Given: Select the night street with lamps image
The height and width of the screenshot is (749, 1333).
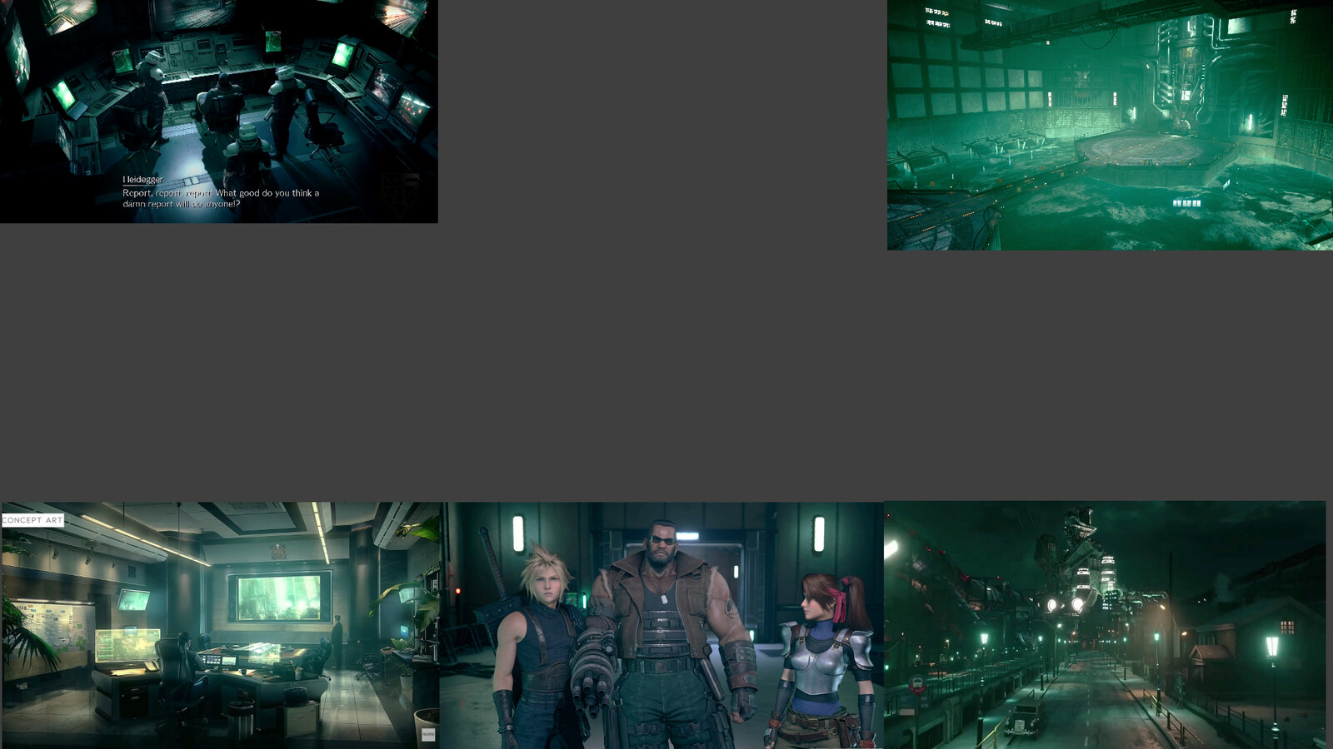Looking at the screenshot, I should click(1105, 625).
